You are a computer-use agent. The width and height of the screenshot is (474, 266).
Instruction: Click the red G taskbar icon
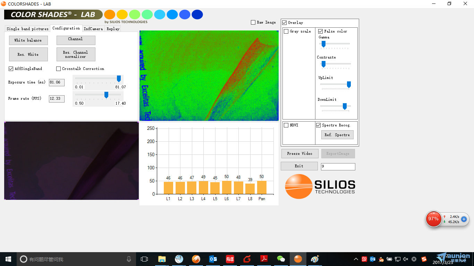(x=247, y=259)
